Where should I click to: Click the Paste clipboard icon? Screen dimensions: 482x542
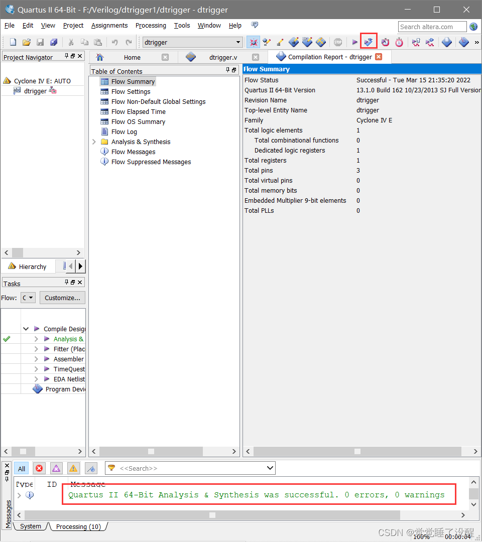(98, 42)
